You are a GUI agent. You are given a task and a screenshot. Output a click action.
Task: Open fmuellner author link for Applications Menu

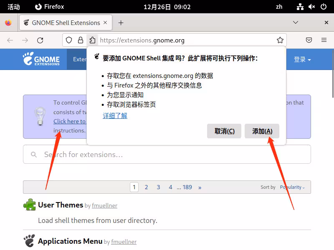point(124,242)
